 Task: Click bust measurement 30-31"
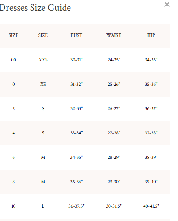77,60
